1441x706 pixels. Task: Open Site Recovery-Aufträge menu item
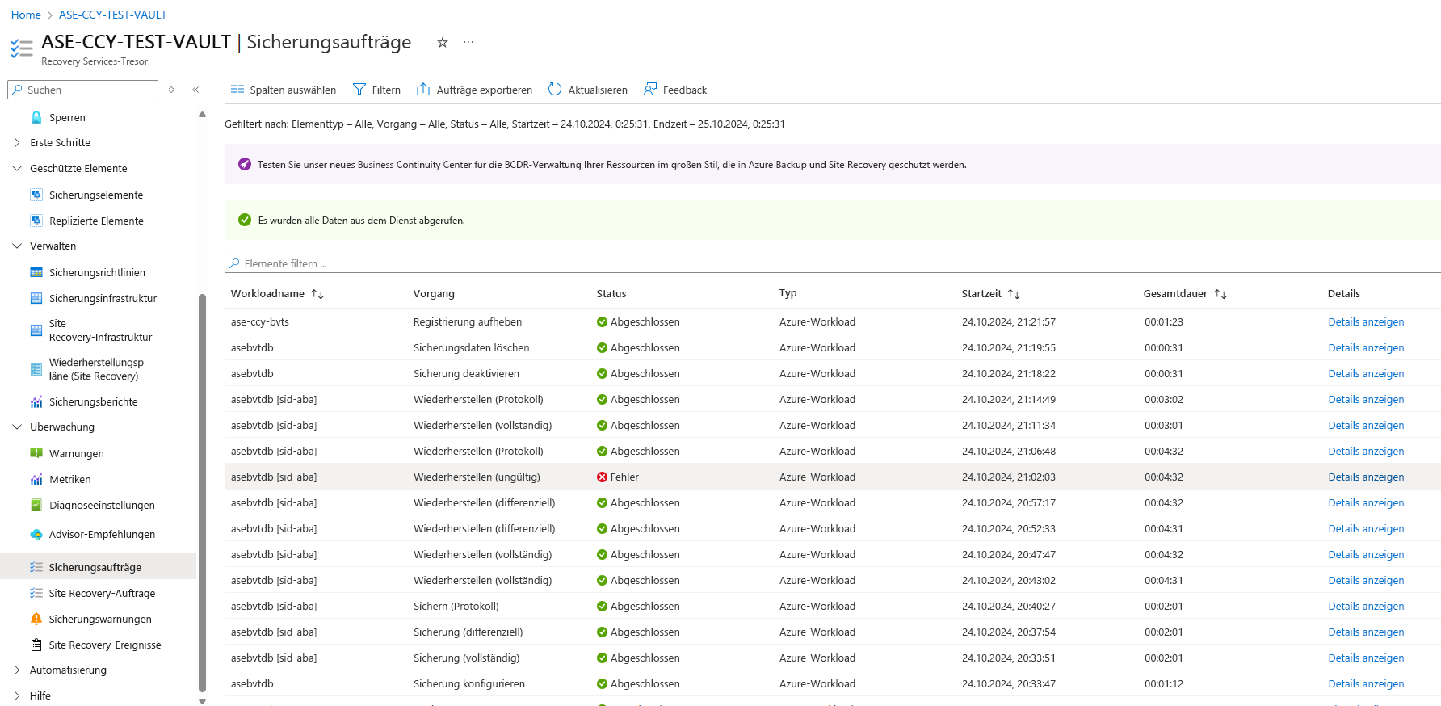coord(102,594)
